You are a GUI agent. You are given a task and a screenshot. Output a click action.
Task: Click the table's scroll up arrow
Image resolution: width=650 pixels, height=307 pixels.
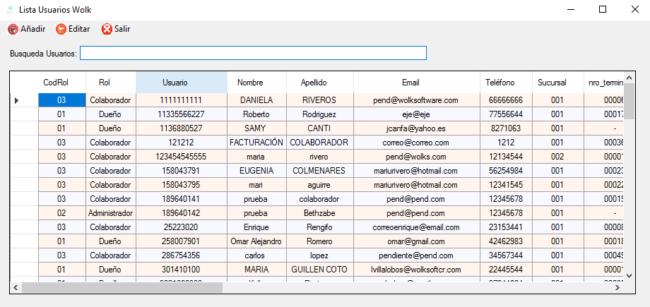(629, 78)
